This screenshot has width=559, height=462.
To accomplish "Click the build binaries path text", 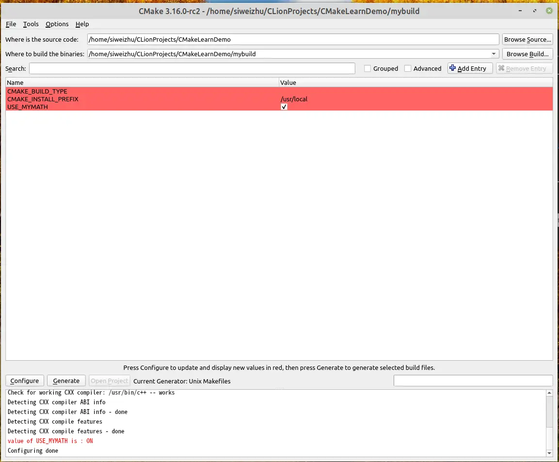I will pos(172,54).
